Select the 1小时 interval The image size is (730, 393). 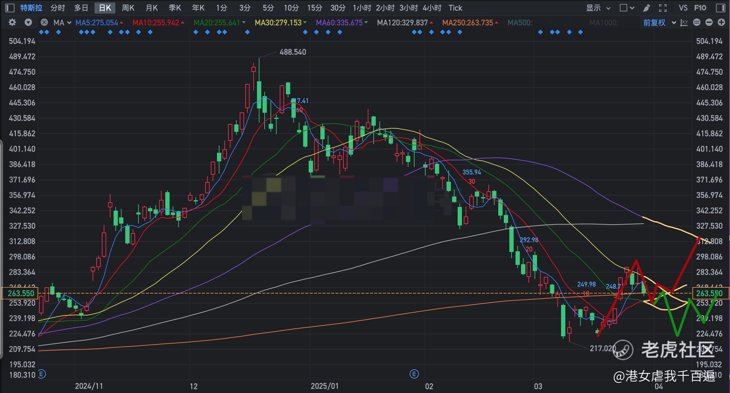pyautogui.click(x=362, y=8)
